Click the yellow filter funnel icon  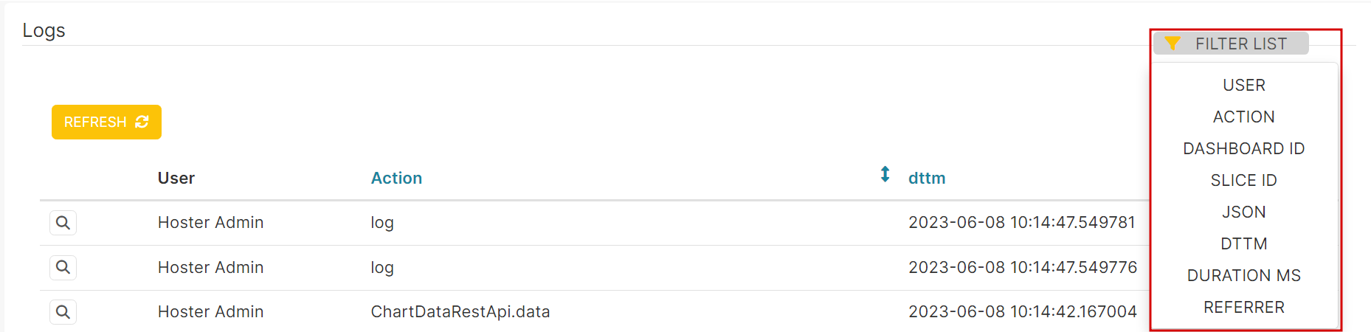coord(1173,44)
